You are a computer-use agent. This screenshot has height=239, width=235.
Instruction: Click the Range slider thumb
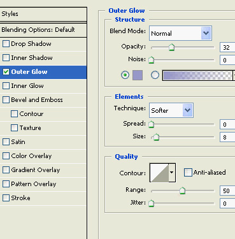tap(182, 191)
